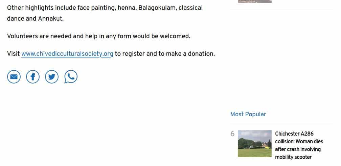The height and width of the screenshot is (166, 341).
Task: Click the cropped thumbnail above Most Popular
Action: [x=254, y=1]
